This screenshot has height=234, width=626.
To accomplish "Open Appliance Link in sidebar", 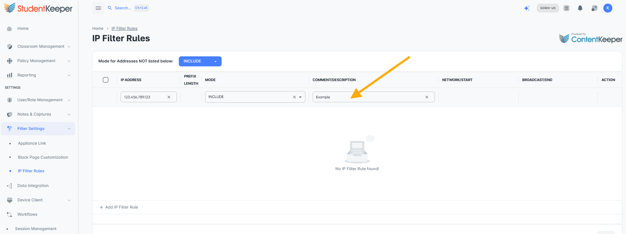I will (x=32, y=143).
